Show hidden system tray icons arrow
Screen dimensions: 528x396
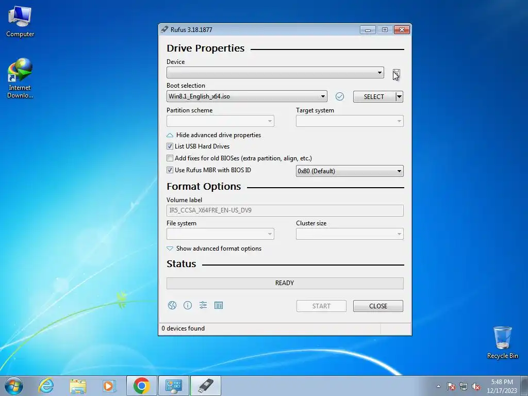click(x=438, y=386)
